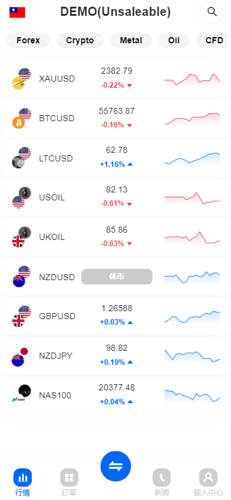This screenshot has width=231, height=500.
Task: Open the 訂單 orders tab icon
Action: pyautogui.click(x=69, y=477)
